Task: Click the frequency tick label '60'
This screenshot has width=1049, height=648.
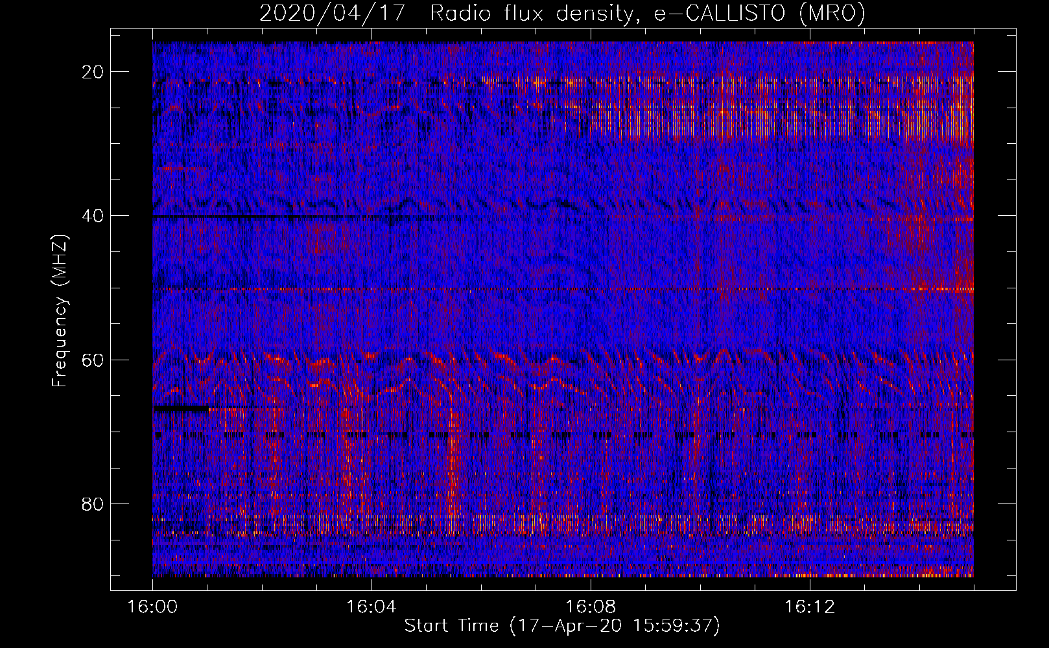Action: pyautogui.click(x=93, y=360)
